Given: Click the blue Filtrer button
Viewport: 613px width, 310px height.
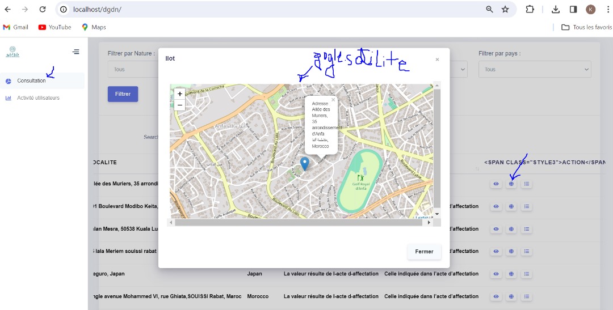Looking at the screenshot, I should click(x=123, y=94).
